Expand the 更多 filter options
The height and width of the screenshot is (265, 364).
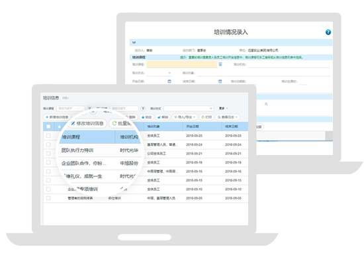(x=223, y=109)
